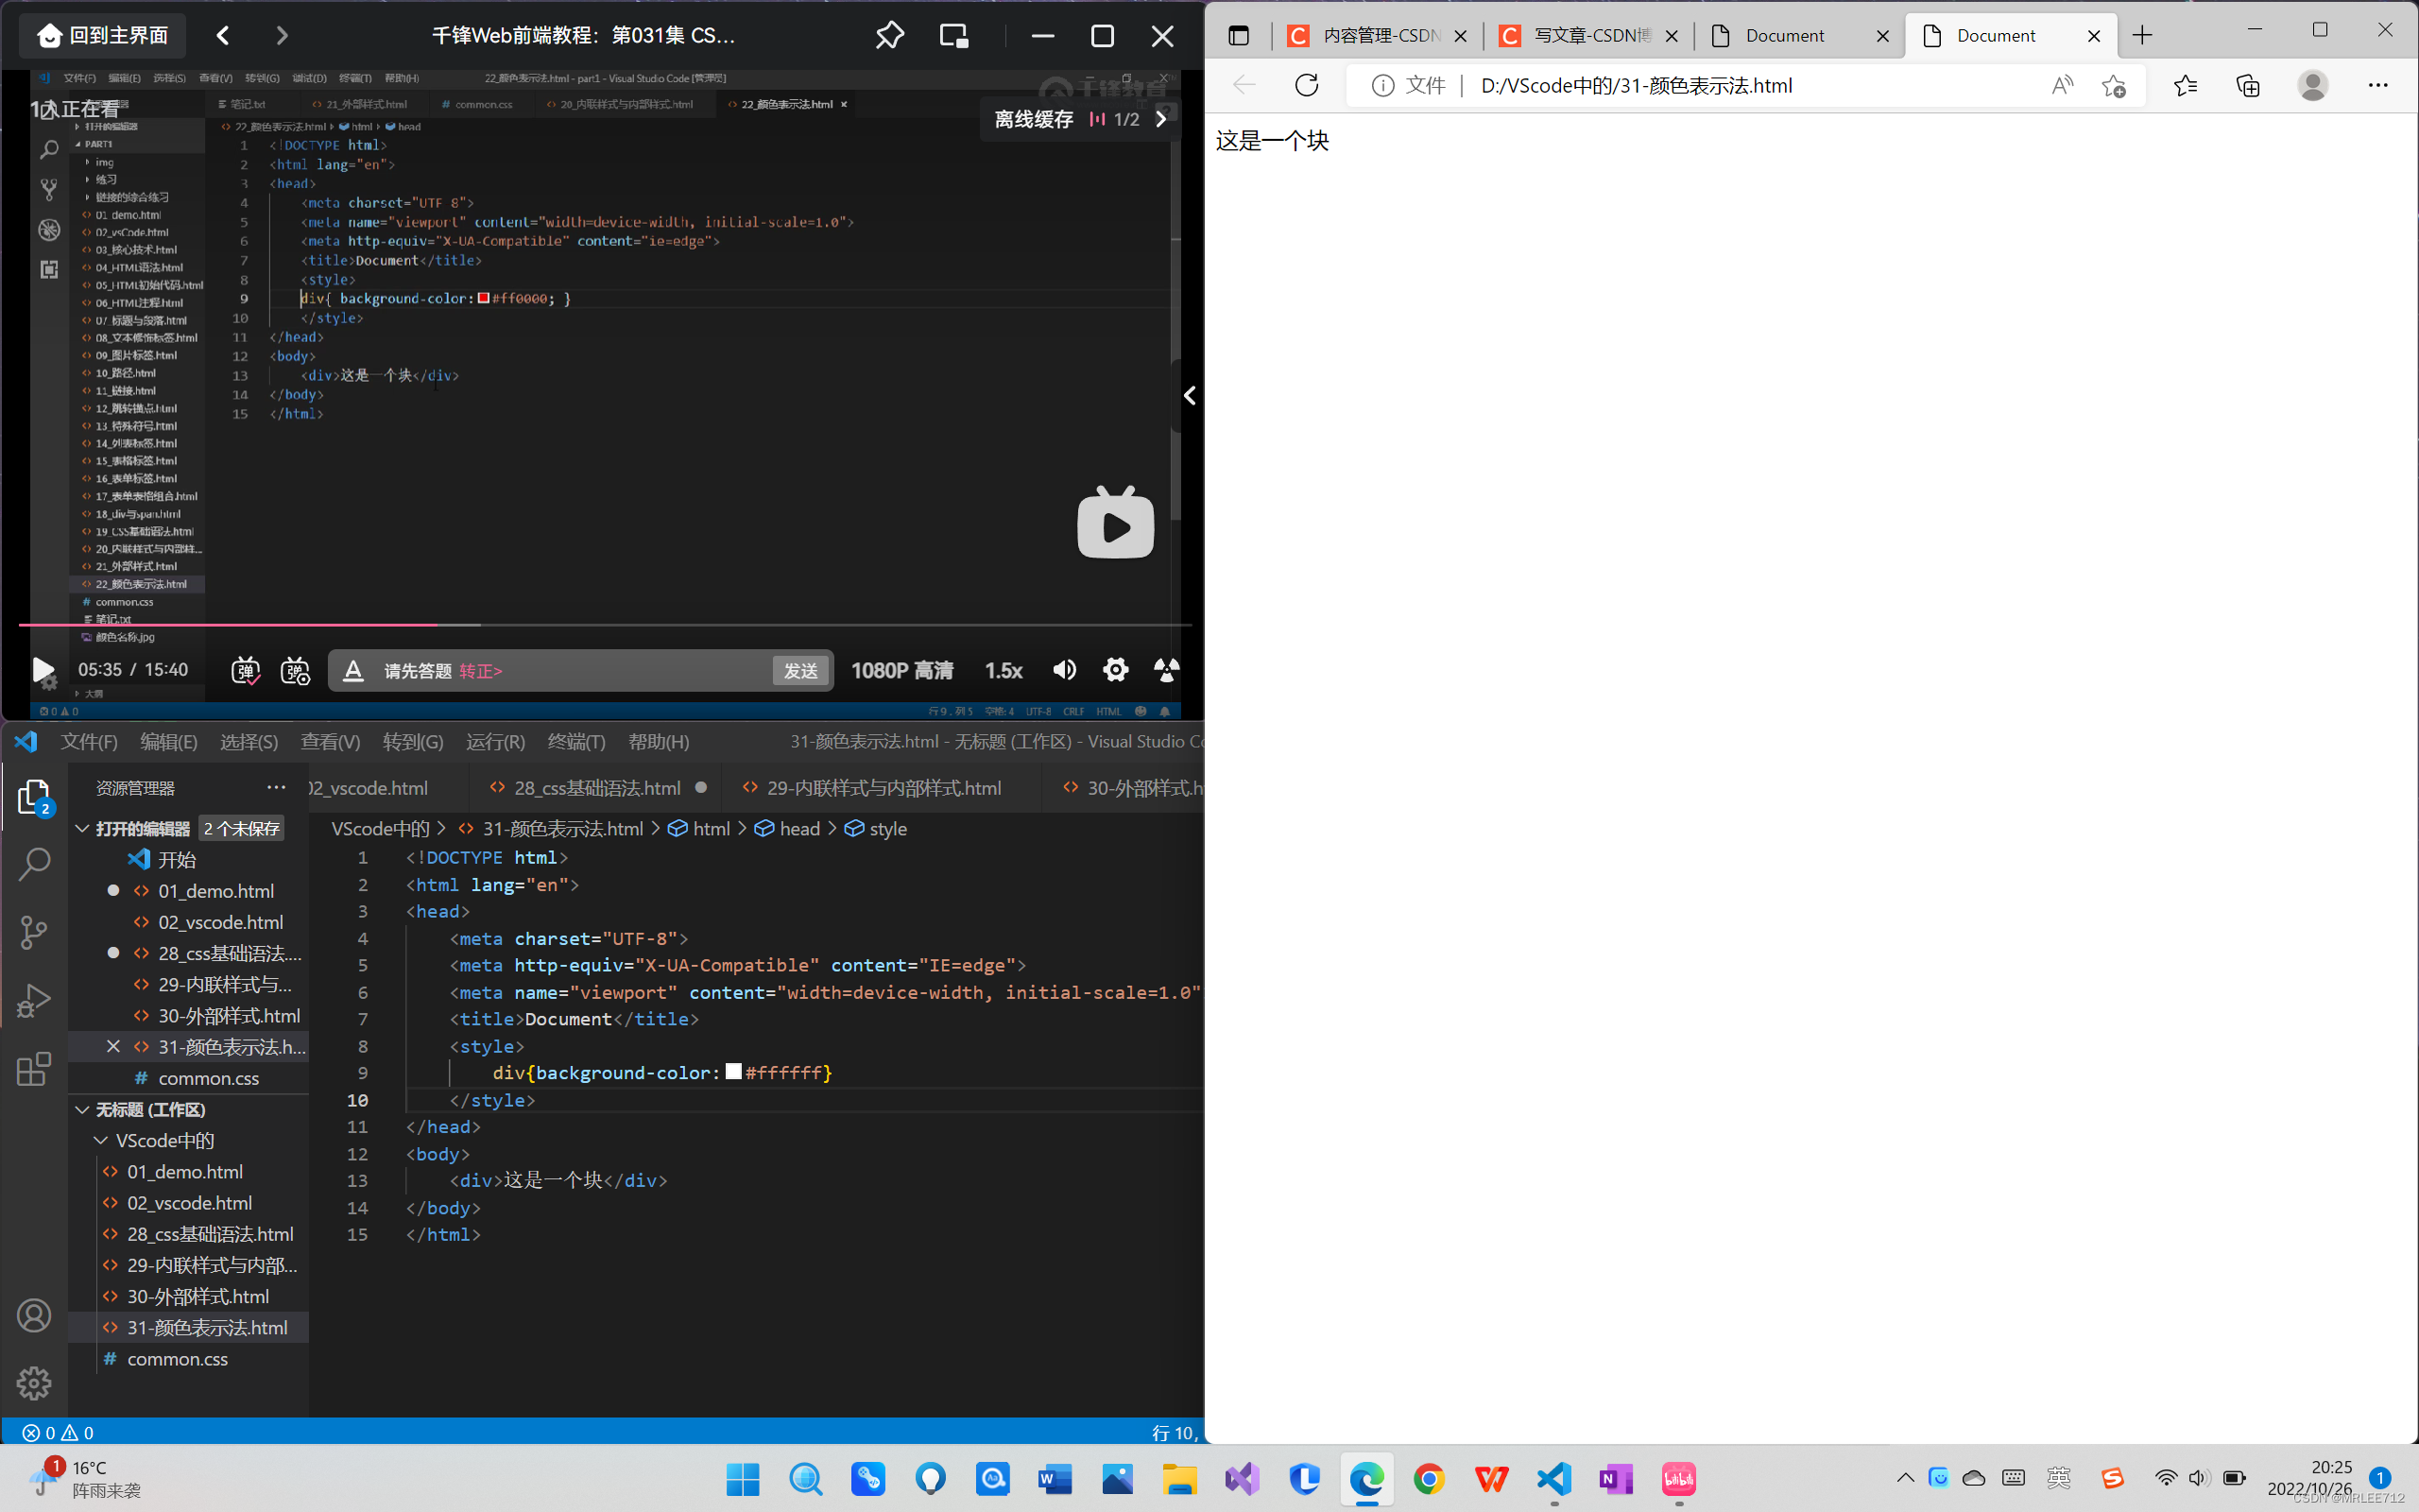
Task: Open the Explorer view in activity bar
Action: pyautogui.click(x=34, y=797)
